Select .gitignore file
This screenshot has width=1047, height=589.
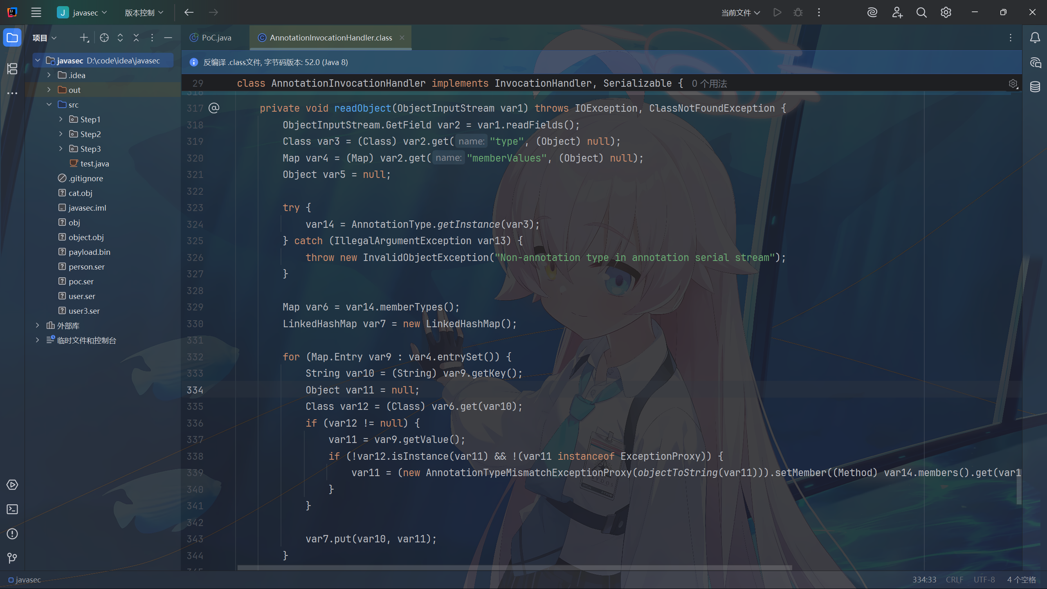coord(86,178)
